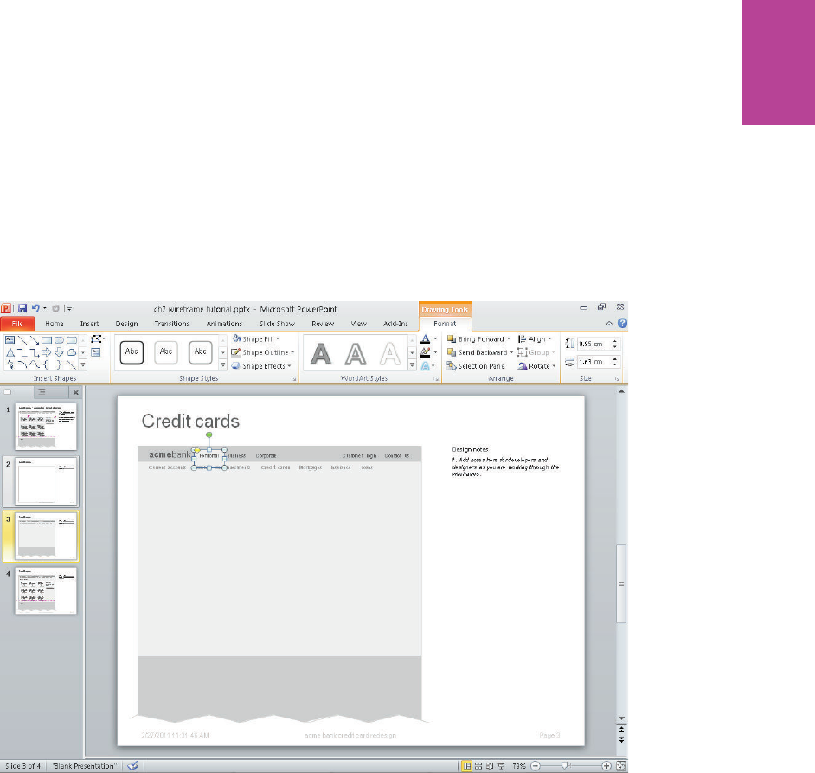Select the Down Arrow block shape

59,352
